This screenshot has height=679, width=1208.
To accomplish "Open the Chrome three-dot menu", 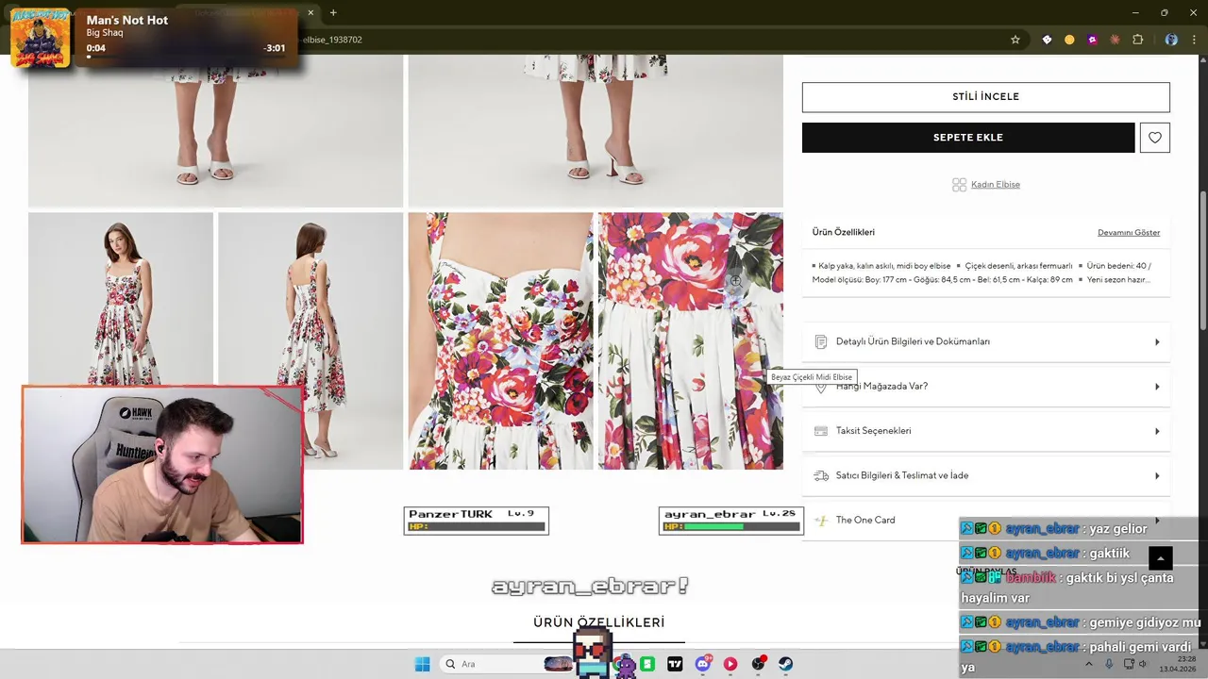I will coord(1195,40).
